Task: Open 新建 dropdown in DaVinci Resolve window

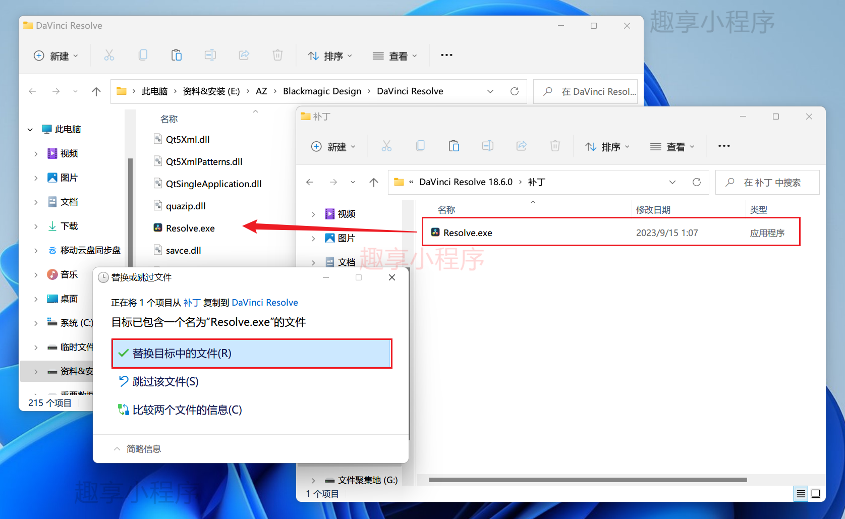Action: tap(56, 56)
